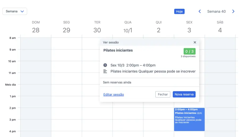Screen dimensions: 239x137
Task: Select the DOM 28 day header
Action: click(x=36, y=27)
